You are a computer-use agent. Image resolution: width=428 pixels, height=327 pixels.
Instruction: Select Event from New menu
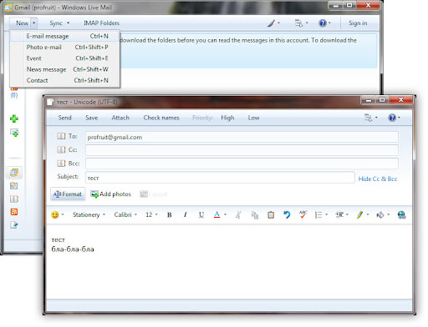pyautogui.click(x=65, y=58)
